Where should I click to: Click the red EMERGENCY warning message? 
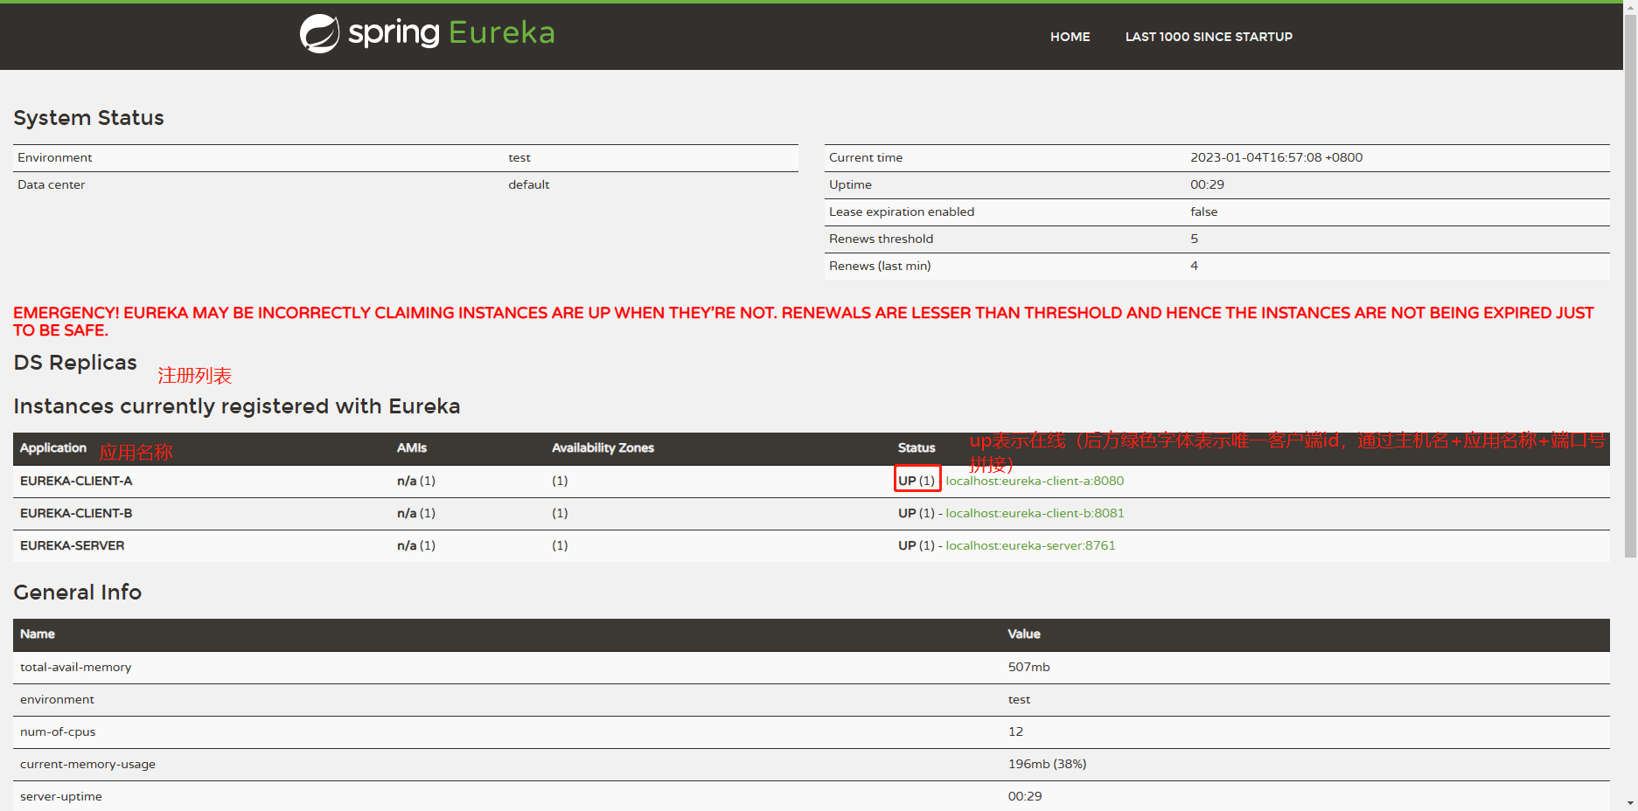click(x=803, y=322)
